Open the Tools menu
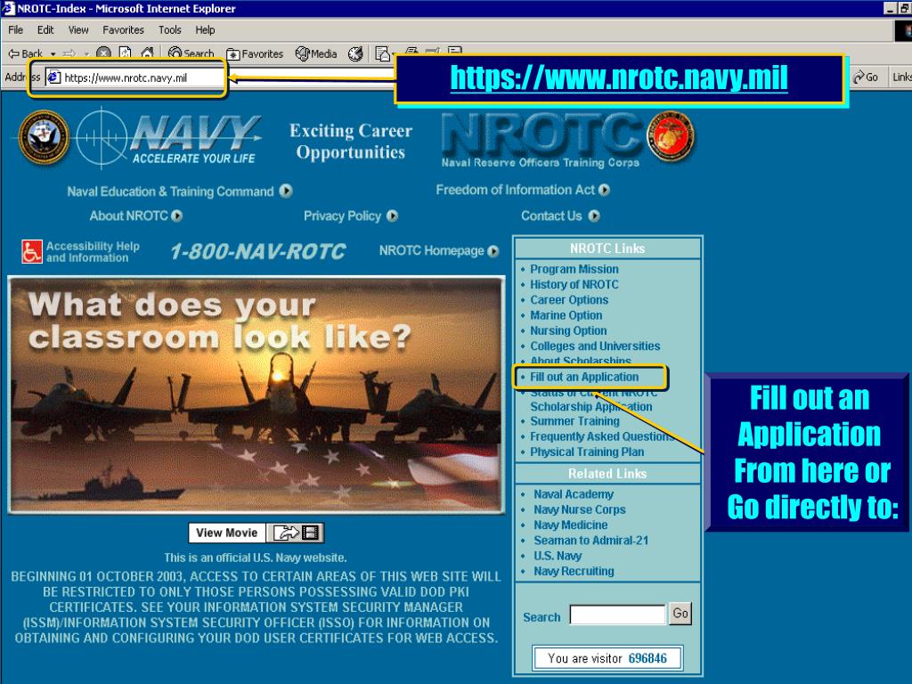Image resolution: width=912 pixels, height=684 pixels. coord(170,29)
